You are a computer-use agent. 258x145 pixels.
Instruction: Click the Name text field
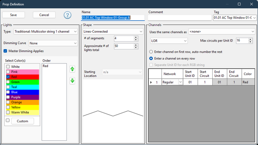pos(113,18)
